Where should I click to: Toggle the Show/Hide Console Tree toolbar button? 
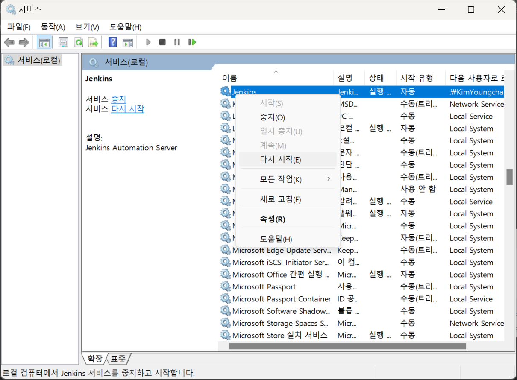44,42
